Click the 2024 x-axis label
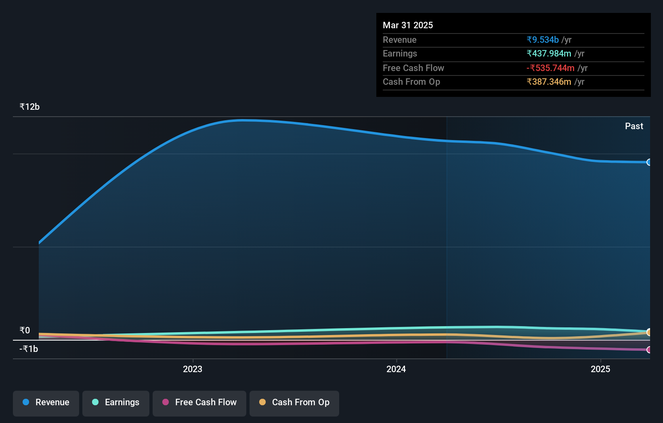The height and width of the screenshot is (423, 663). (396, 369)
